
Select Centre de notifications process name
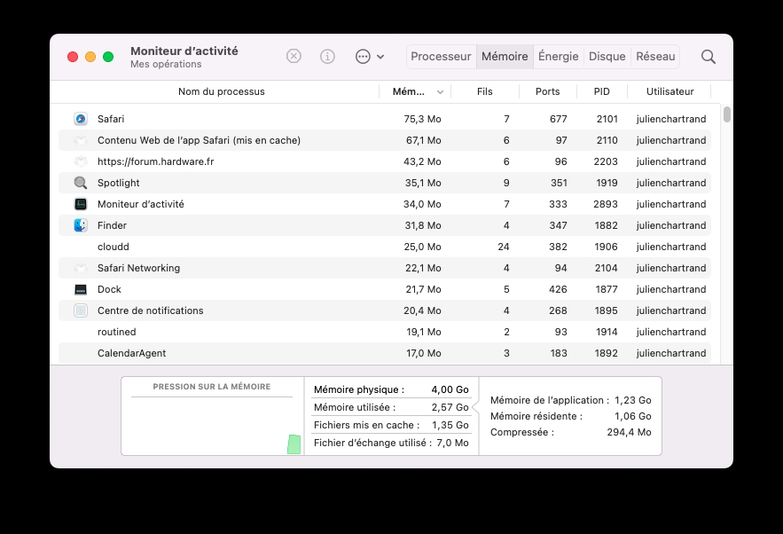click(x=151, y=310)
